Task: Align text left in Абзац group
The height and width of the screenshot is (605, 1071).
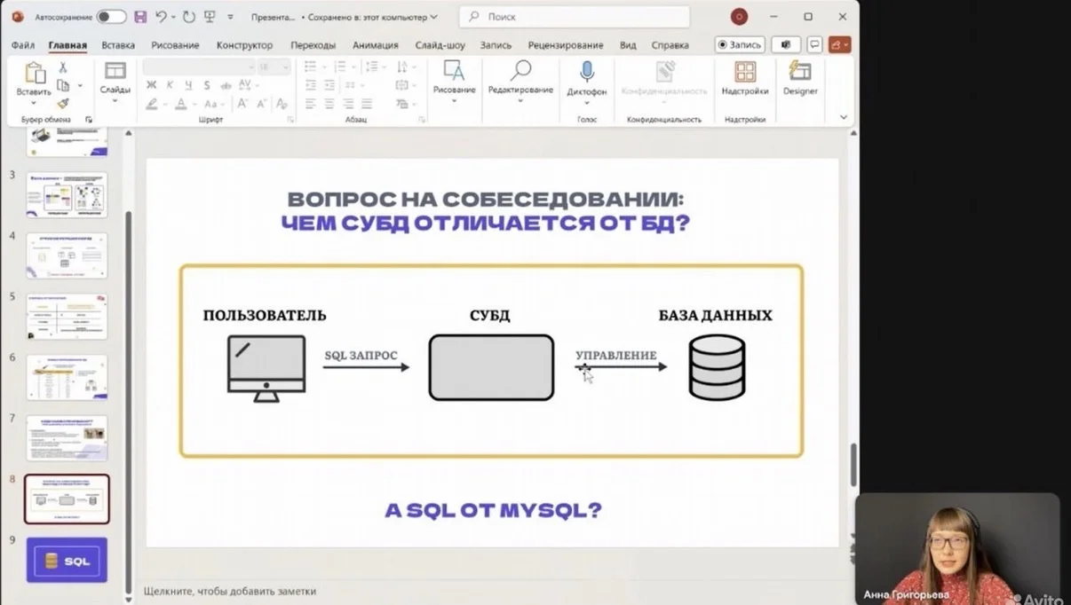Action: pyautogui.click(x=310, y=104)
